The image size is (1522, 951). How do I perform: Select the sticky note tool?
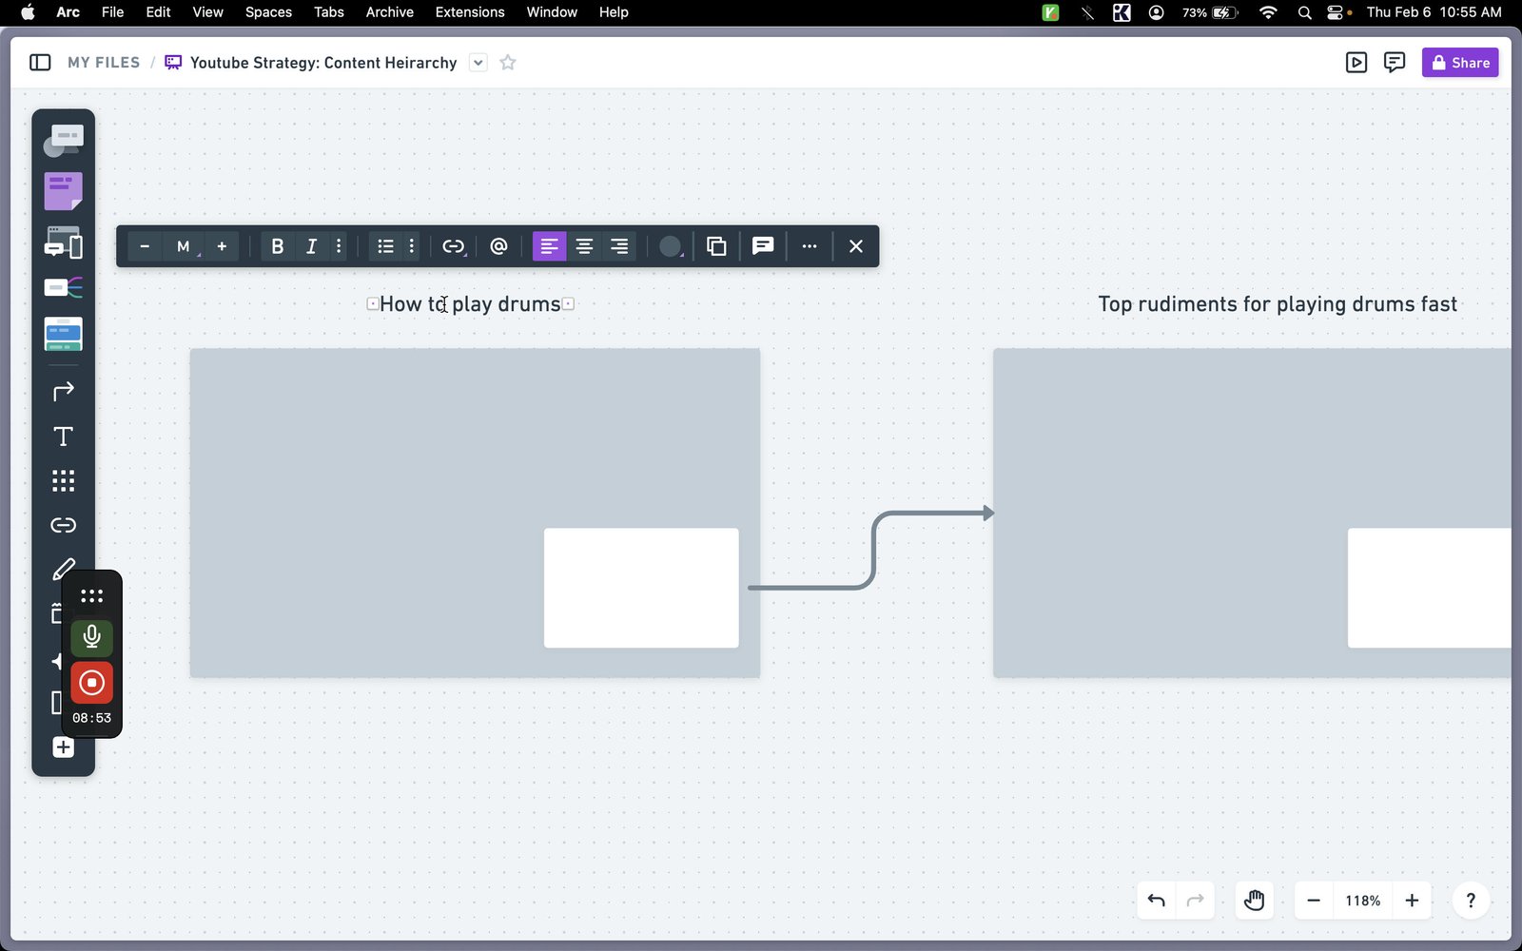pyautogui.click(x=63, y=191)
